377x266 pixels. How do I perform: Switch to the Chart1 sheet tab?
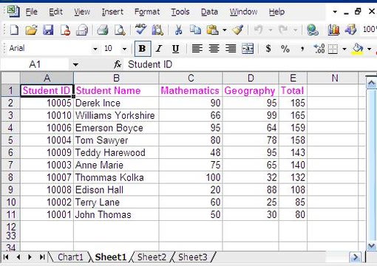point(70,257)
